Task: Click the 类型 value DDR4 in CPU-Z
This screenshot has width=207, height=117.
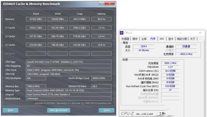Action: point(144,46)
